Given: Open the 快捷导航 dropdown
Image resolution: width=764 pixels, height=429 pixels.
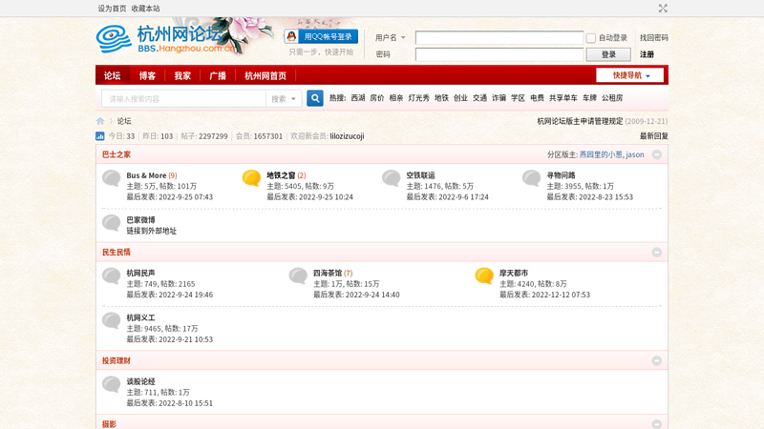Looking at the screenshot, I should [x=630, y=75].
